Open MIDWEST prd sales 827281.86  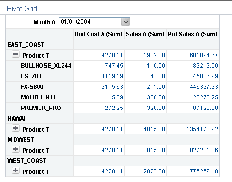(204, 150)
